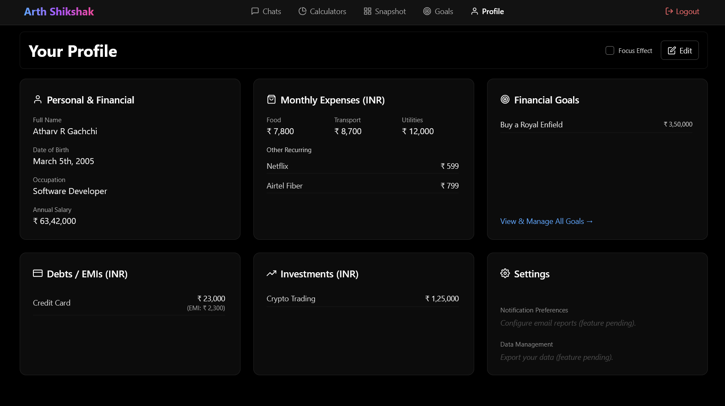
Task: Click the person icon beside Personal & Financial
Action: click(x=38, y=100)
